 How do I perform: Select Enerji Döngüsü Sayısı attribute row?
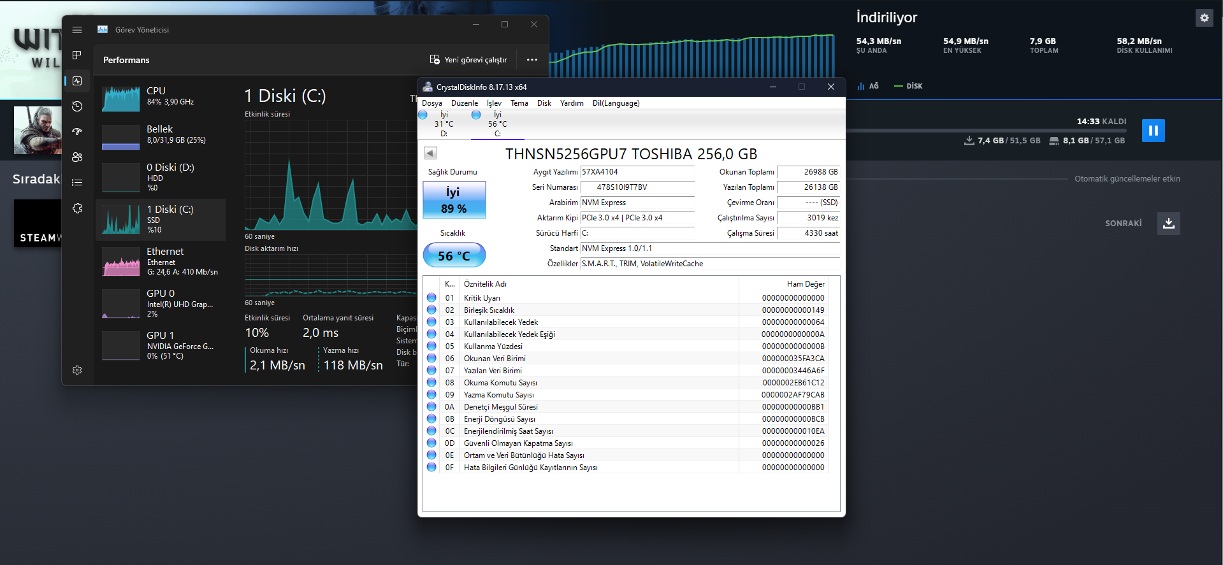tap(625, 419)
